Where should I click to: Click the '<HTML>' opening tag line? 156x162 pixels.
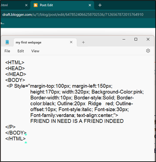coord(15,63)
